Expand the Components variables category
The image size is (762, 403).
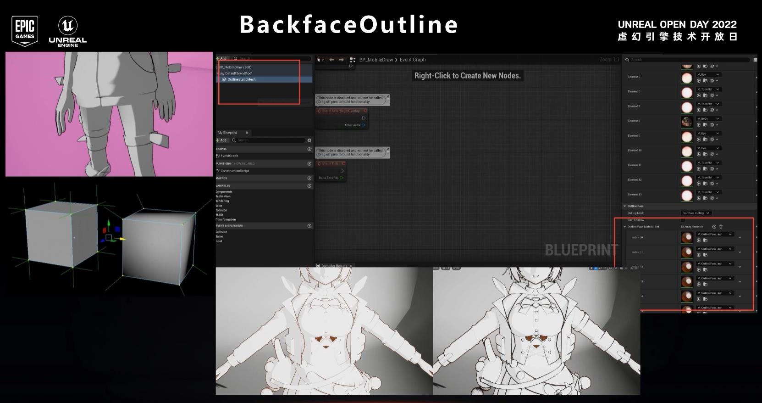(224, 192)
